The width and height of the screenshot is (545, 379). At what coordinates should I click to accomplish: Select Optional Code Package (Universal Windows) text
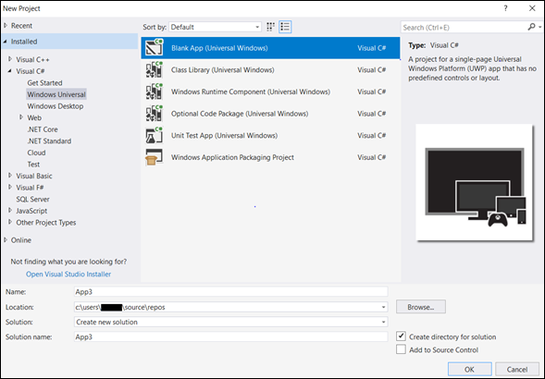240,114
